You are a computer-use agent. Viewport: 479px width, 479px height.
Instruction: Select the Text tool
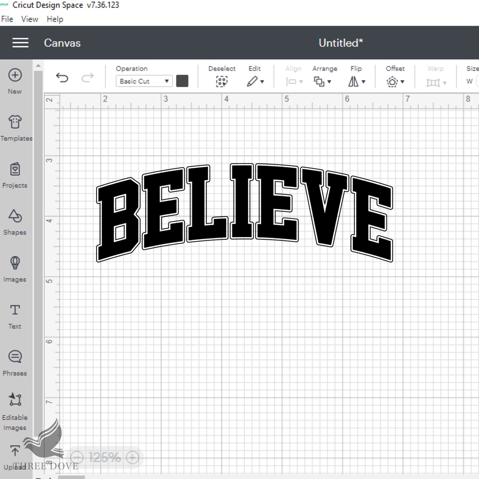coord(15,310)
